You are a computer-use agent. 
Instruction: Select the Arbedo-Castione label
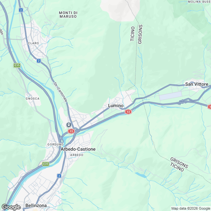[x=78, y=149]
